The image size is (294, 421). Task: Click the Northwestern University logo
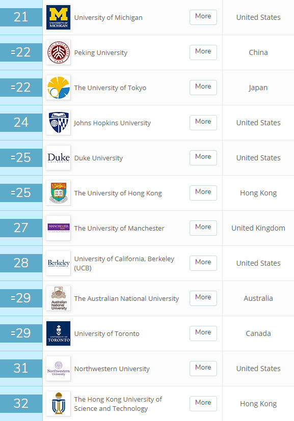(x=58, y=369)
